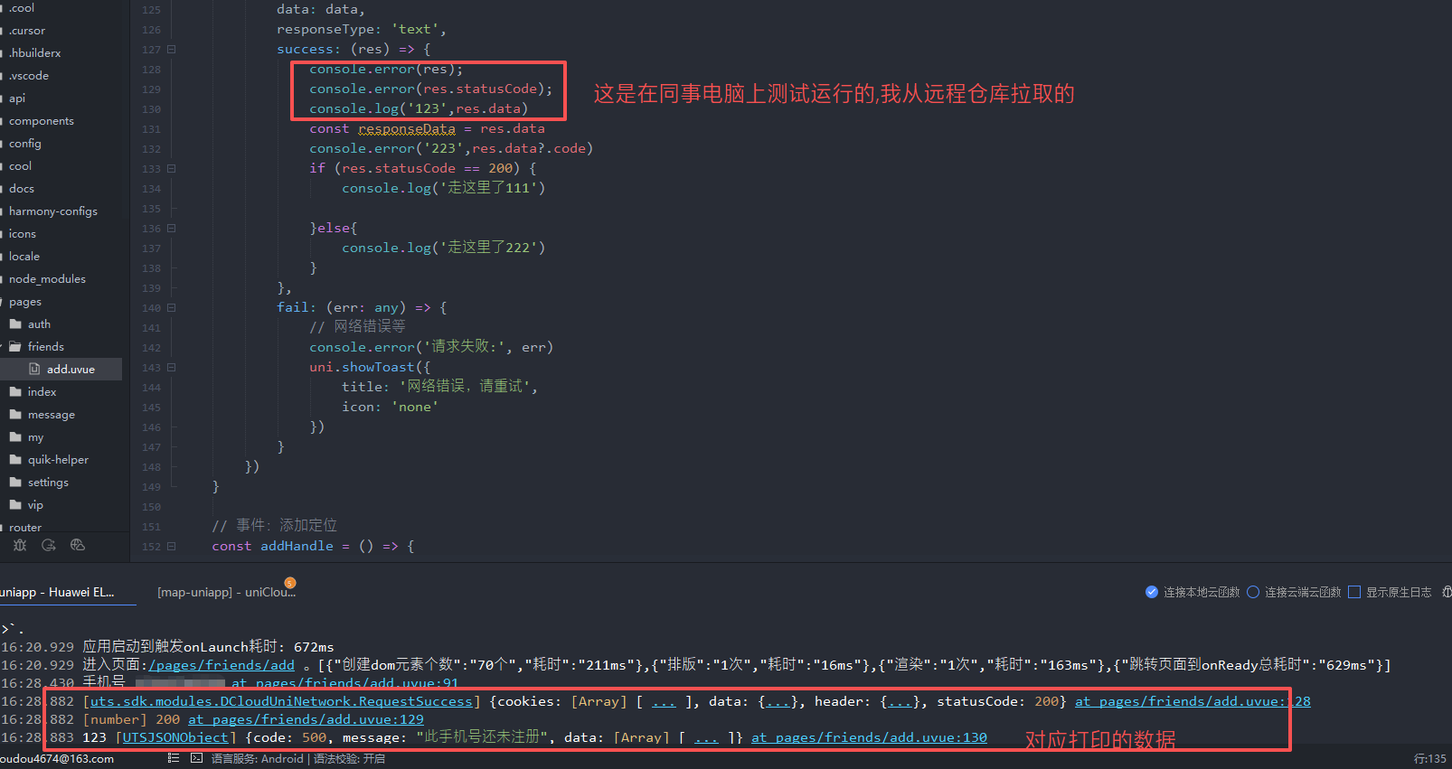Open the auth folder icon in sidebar
Screen dimensions: 1452x769
(x=15, y=324)
